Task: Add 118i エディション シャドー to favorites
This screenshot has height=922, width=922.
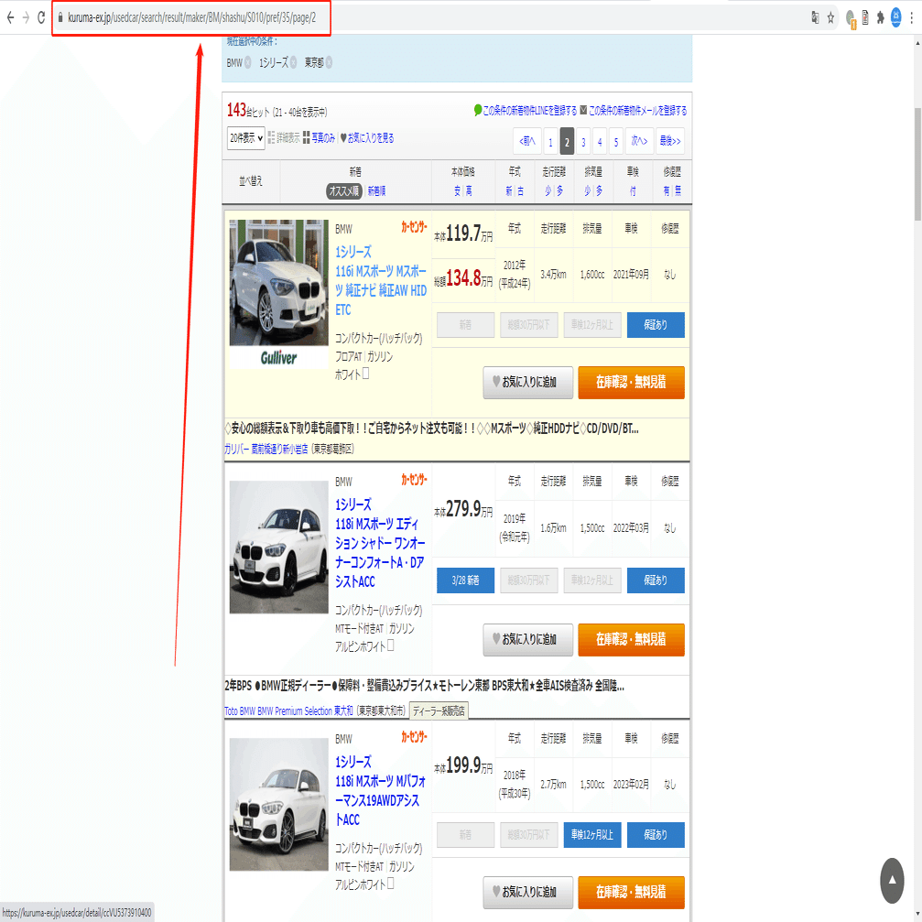Action: tap(528, 640)
